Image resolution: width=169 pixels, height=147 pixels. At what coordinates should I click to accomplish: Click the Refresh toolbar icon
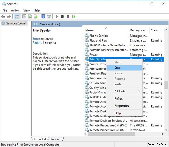click(30, 17)
